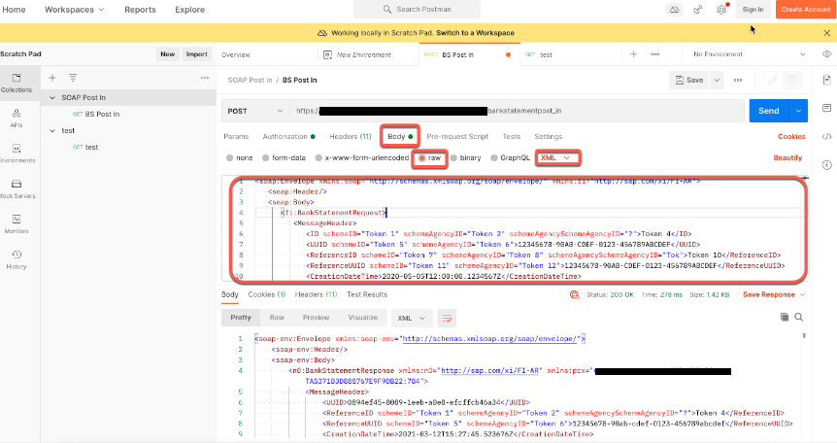This screenshot has height=443, width=837.
Task: Click the Beautify link
Action: tap(787, 156)
